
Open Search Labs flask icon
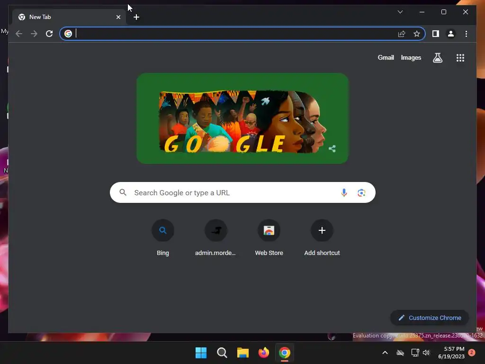(x=437, y=57)
